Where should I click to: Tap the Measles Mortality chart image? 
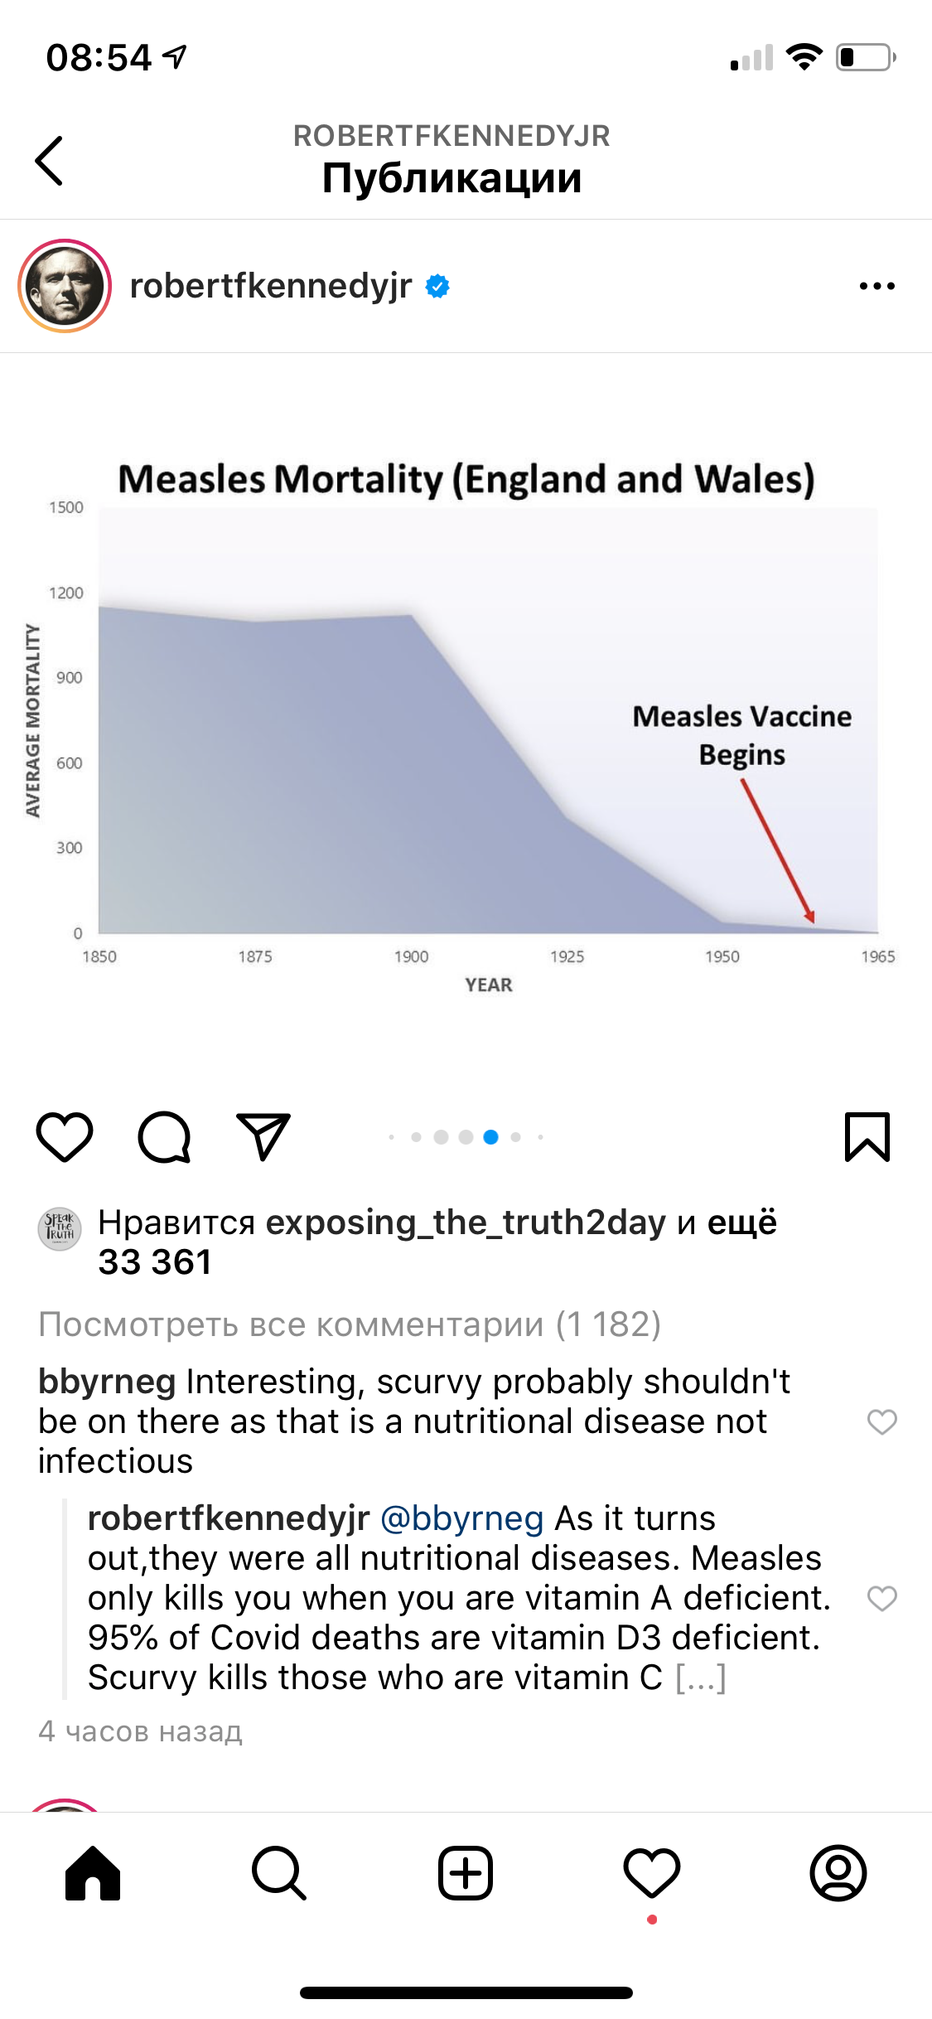[x=466, y=721]
